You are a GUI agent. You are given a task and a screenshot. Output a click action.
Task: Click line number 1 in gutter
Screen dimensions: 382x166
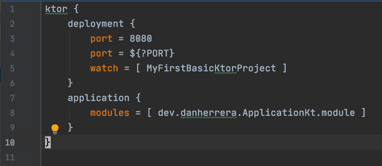(x=12, y=9)
